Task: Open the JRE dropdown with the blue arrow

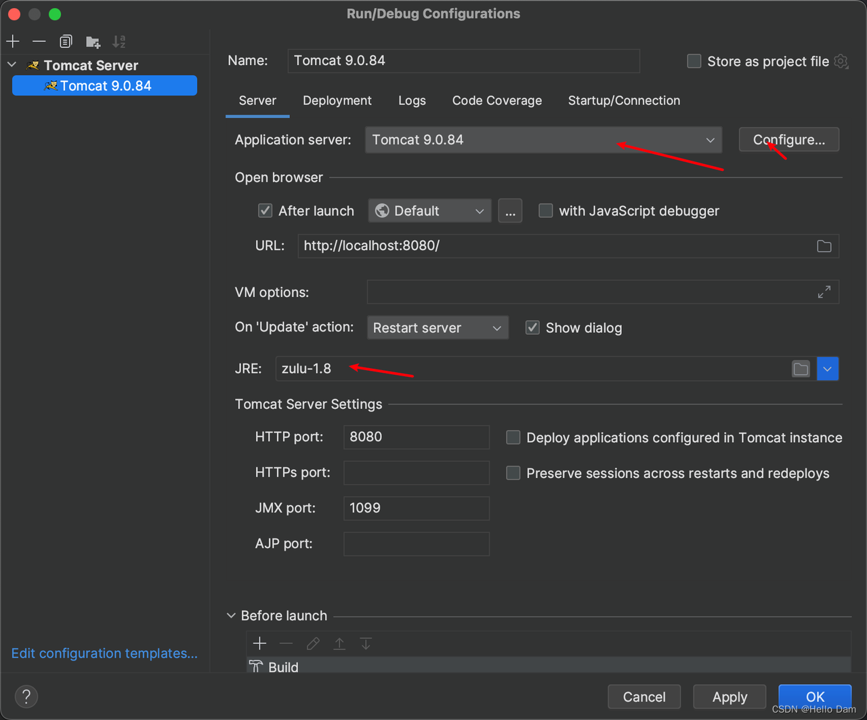Action: pyautogui.click(x=828, y=369)
